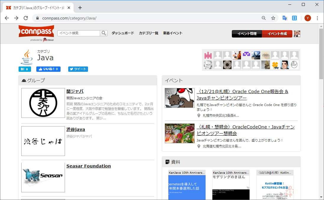324x200 pixels.
Task: Open a new browser tab
Action: 80,8
